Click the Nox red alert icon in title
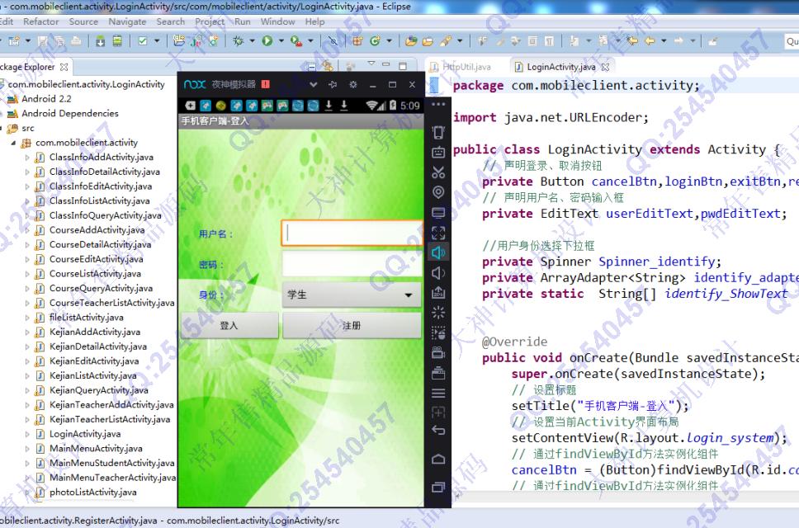This screenshot has height=528, width=799. tap(266, 84)
